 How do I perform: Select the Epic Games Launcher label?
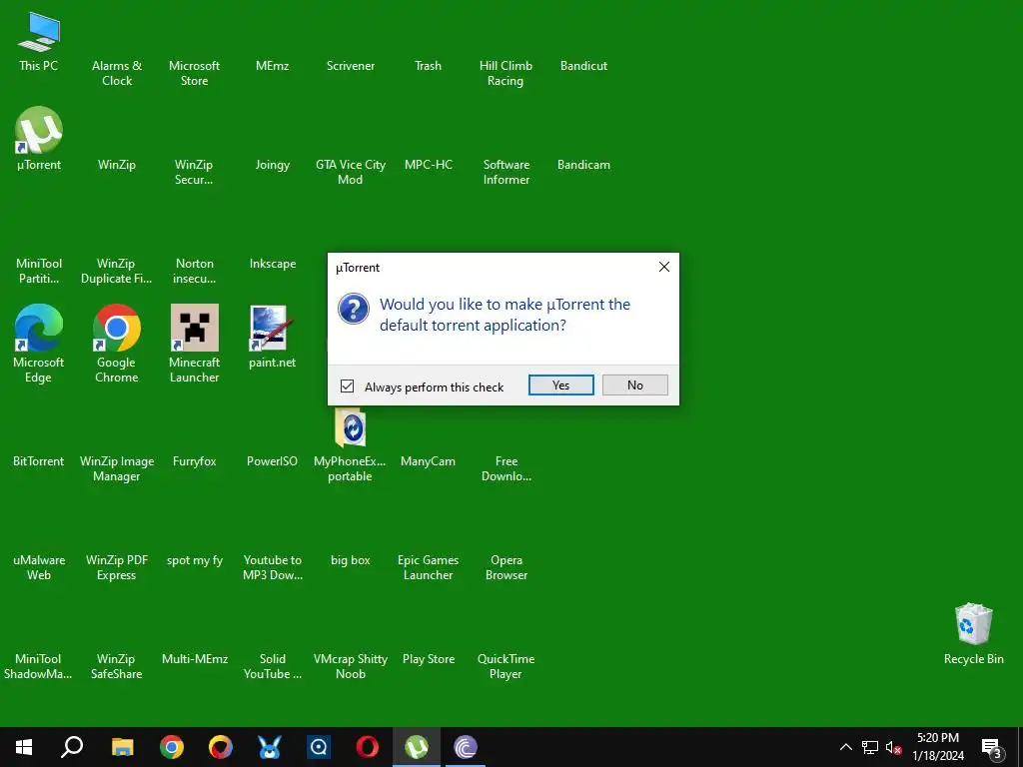(x=428, y=567)
